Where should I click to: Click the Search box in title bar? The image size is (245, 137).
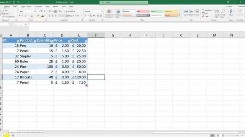(x=124, y=2)
